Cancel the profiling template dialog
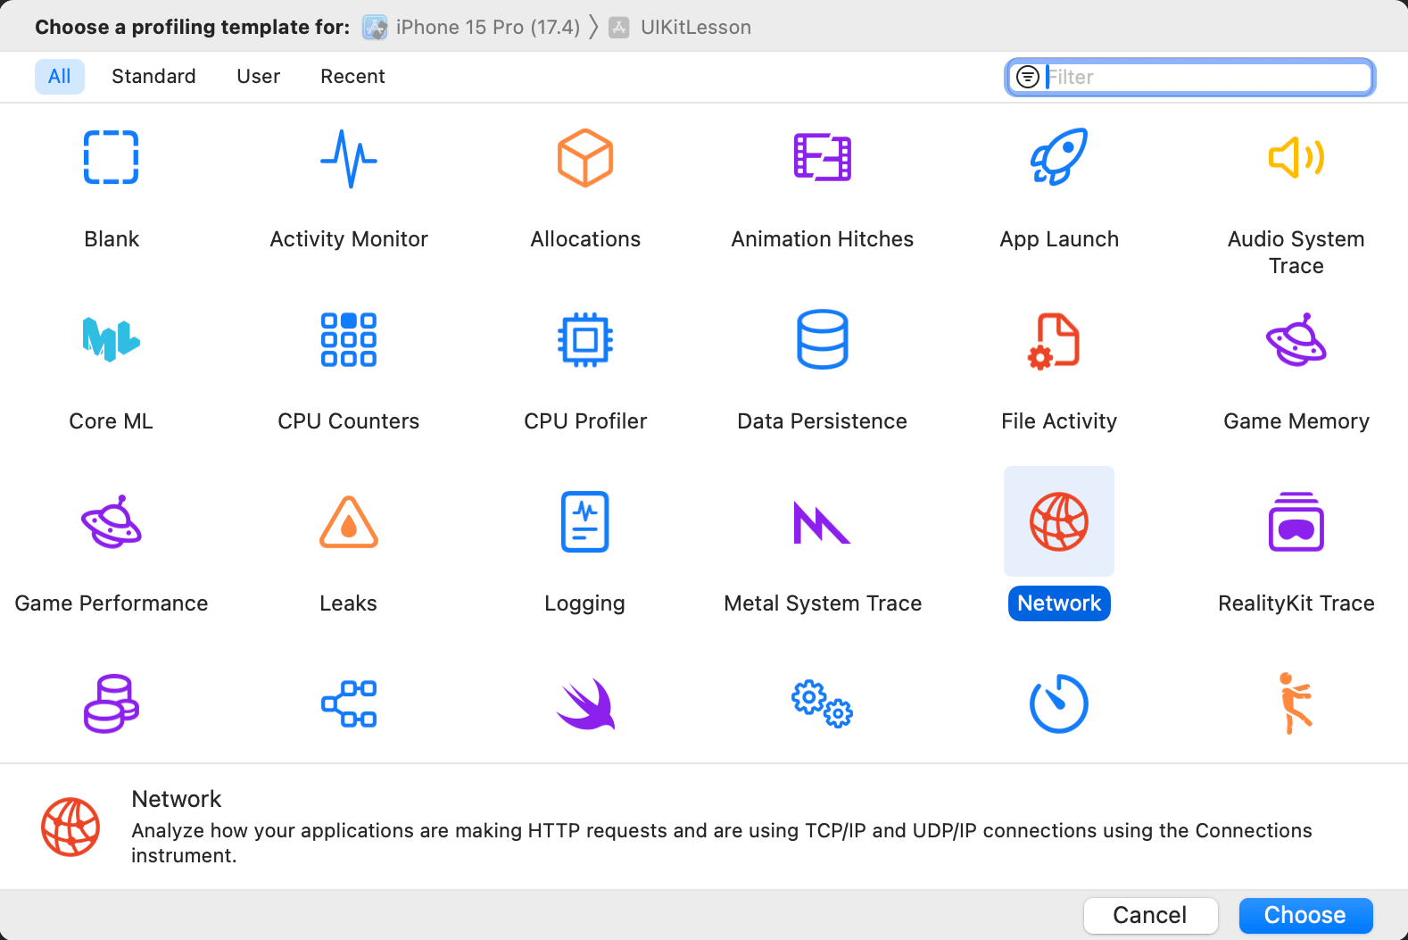The height and width of the screenshot is (940, 1408). (1150, 915)
